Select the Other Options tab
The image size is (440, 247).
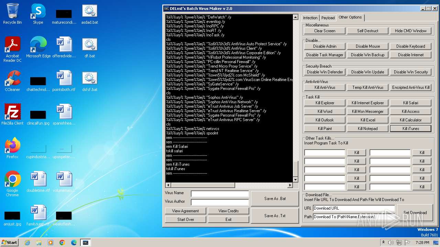[350, 17]
